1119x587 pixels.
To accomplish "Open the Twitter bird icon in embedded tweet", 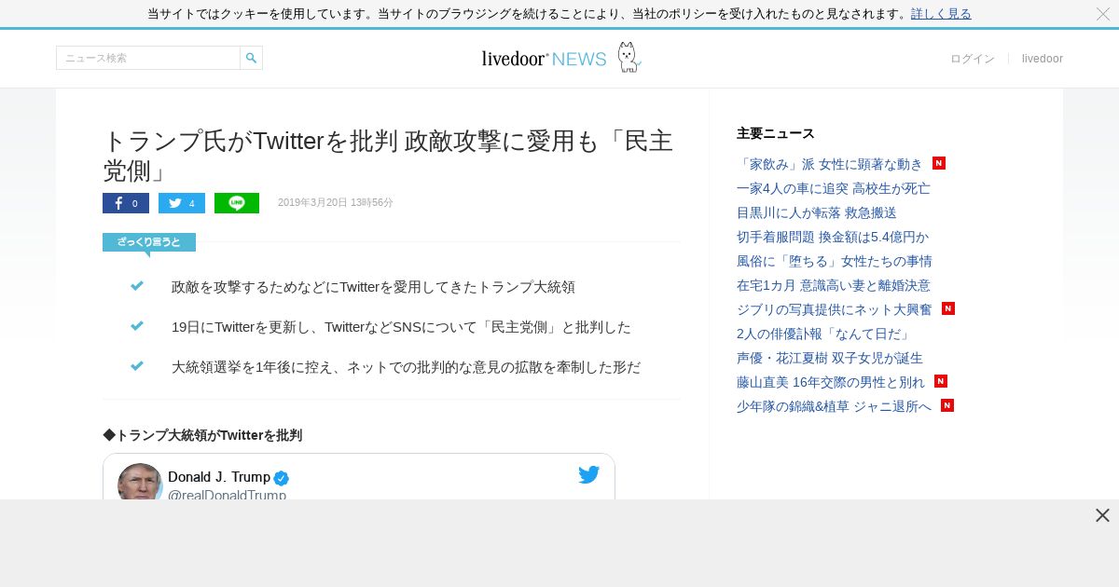I will pos(588,475).
